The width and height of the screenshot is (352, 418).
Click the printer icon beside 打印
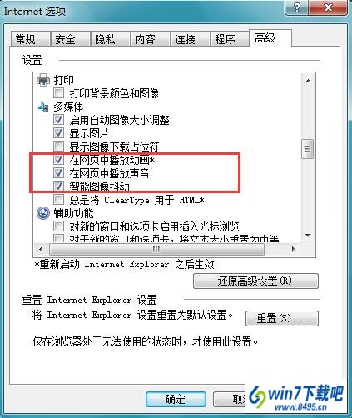coord(43,80)
